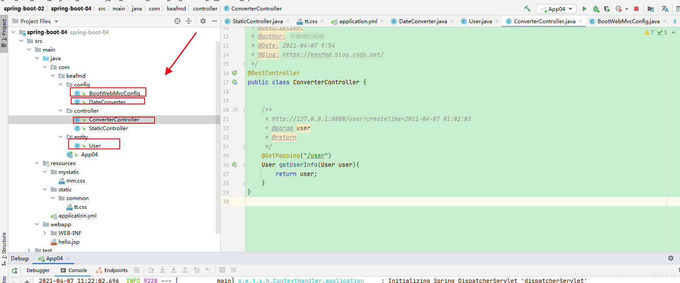The width and height of the screenshot is (680, 283).
Task: Stop the running app with red square
Action: pos(636,9)
